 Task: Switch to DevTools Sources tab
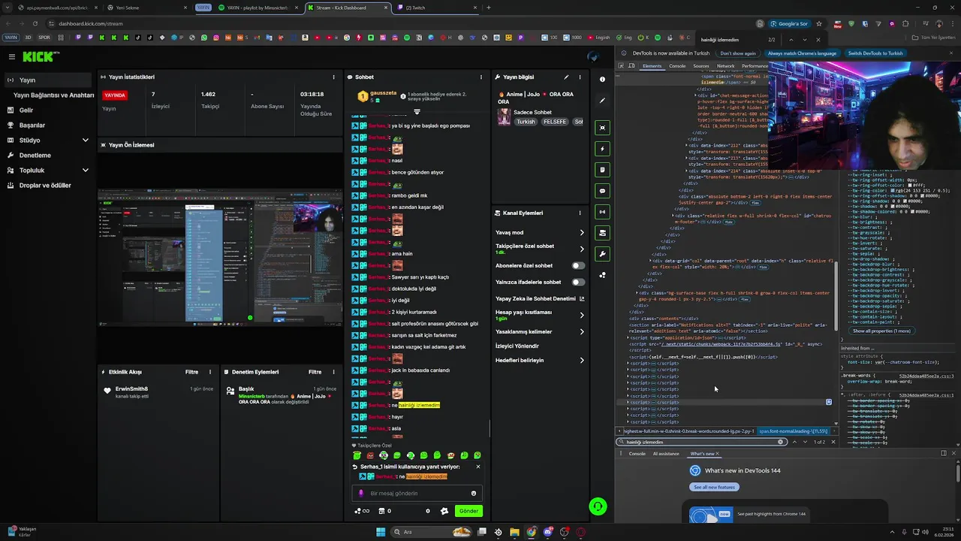[x=700, y=66]
